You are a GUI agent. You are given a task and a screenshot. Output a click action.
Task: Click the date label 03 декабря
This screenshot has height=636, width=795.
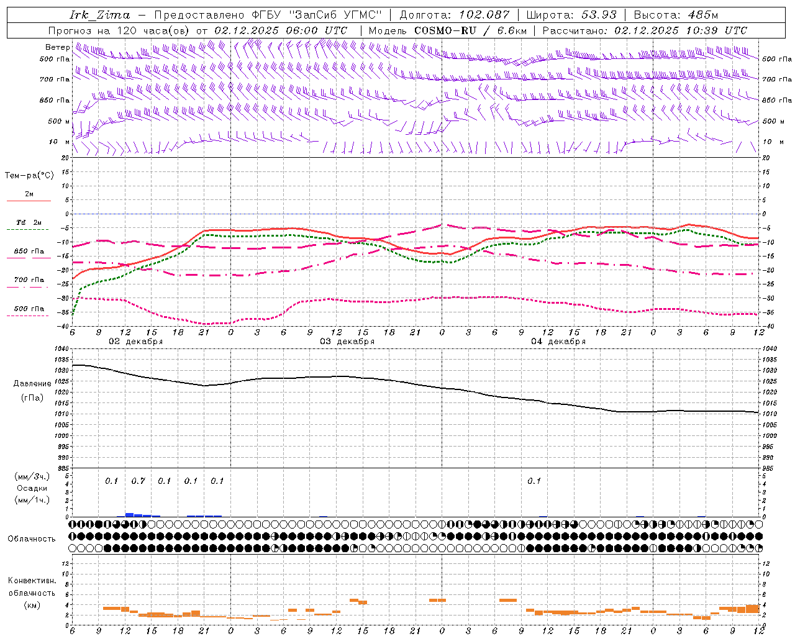tap(347, 342)
